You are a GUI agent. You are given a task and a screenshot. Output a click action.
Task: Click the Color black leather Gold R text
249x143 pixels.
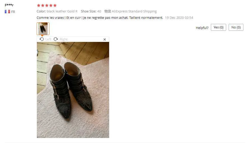click(x=57, y=11)
